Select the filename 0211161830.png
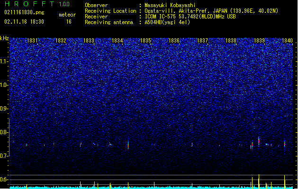Image resolution: width=298 pixels, height=189 pixels. (x=24, y=12)
